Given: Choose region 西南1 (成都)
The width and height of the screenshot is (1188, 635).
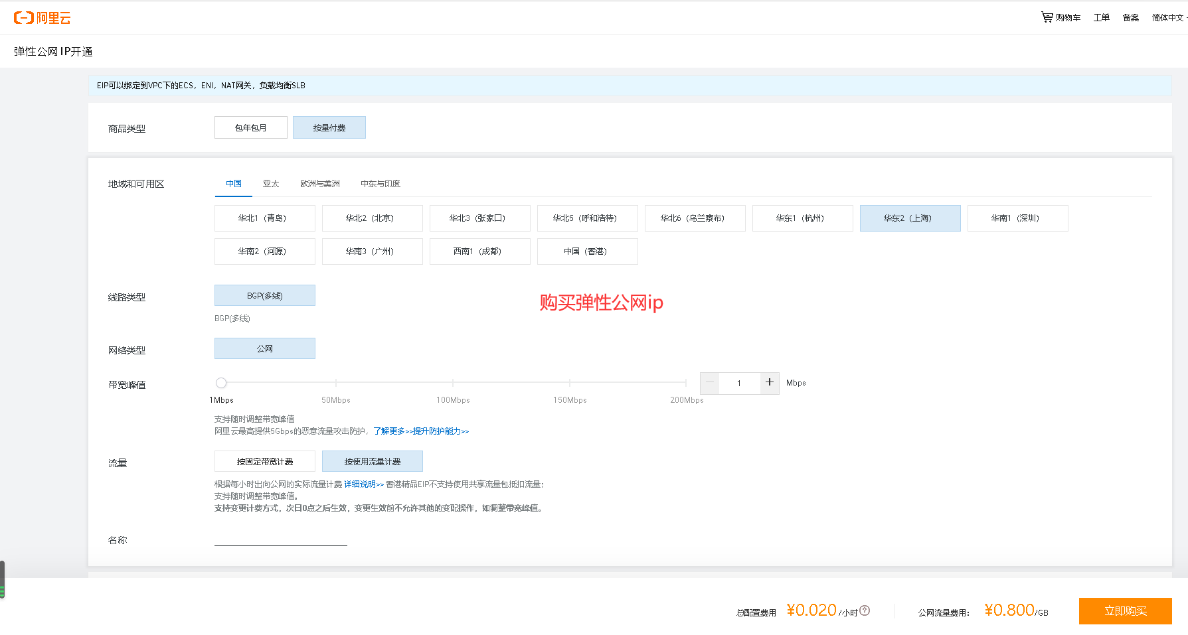Looking at the screenshot, I should tap(480, 251).
